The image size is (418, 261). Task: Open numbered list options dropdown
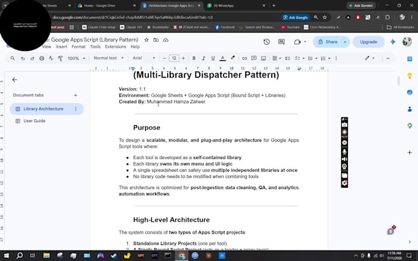(x=329, y=58)
